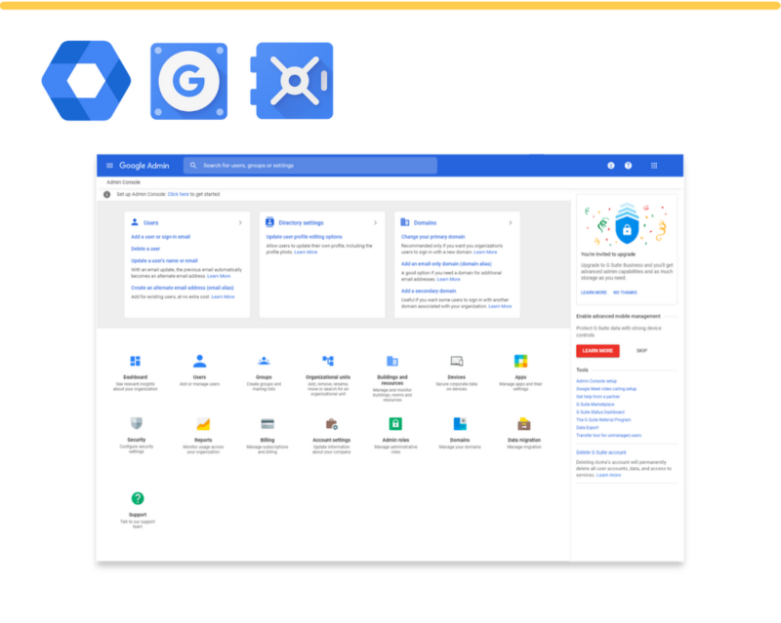Open the Admin roles lock icon
The height and width of the screenshot is (623, 781).
tap(395, 424)
